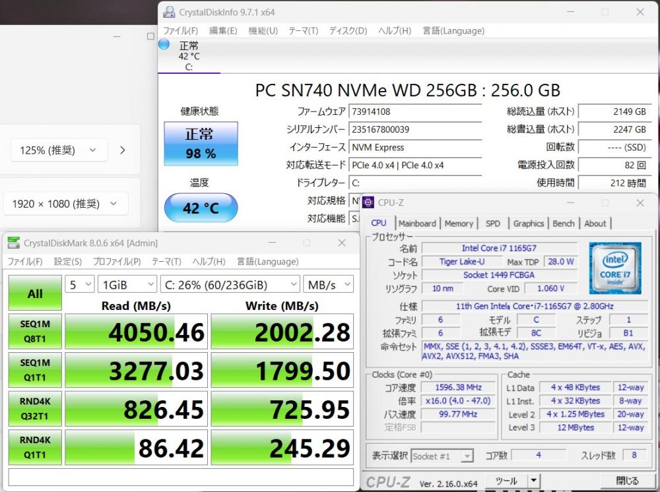The width and height of the screenshot is (660, 492).
Task: Click the CrystalDiskInfo title bar icon
Action: 170,12
